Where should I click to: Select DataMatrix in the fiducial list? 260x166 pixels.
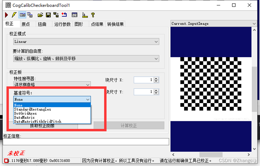pos(52,117)
